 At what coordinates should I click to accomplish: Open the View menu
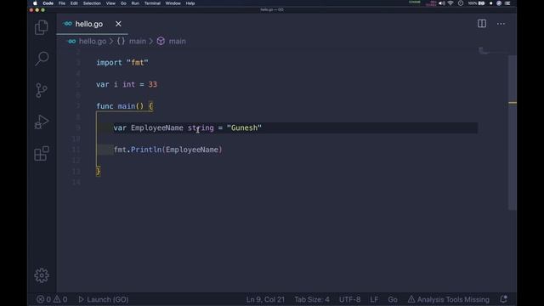(x=110, y=3)
